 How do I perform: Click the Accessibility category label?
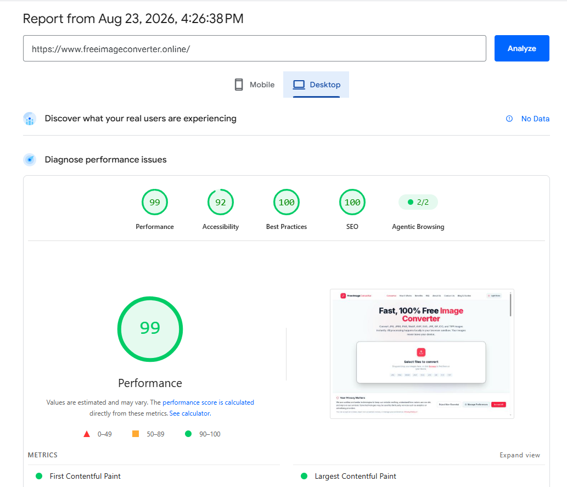(221, 227)
